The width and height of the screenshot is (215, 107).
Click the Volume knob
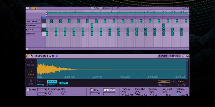pyautogui.click(x=178, y=93)
